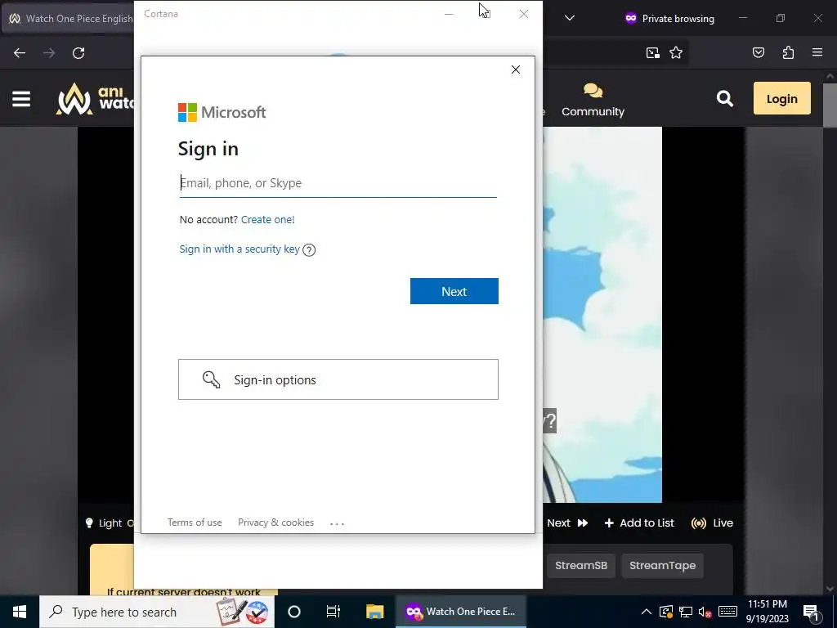This screenshot has height=628, width=837.
Task: Go forward in the browser
Action: click(49, 53)
